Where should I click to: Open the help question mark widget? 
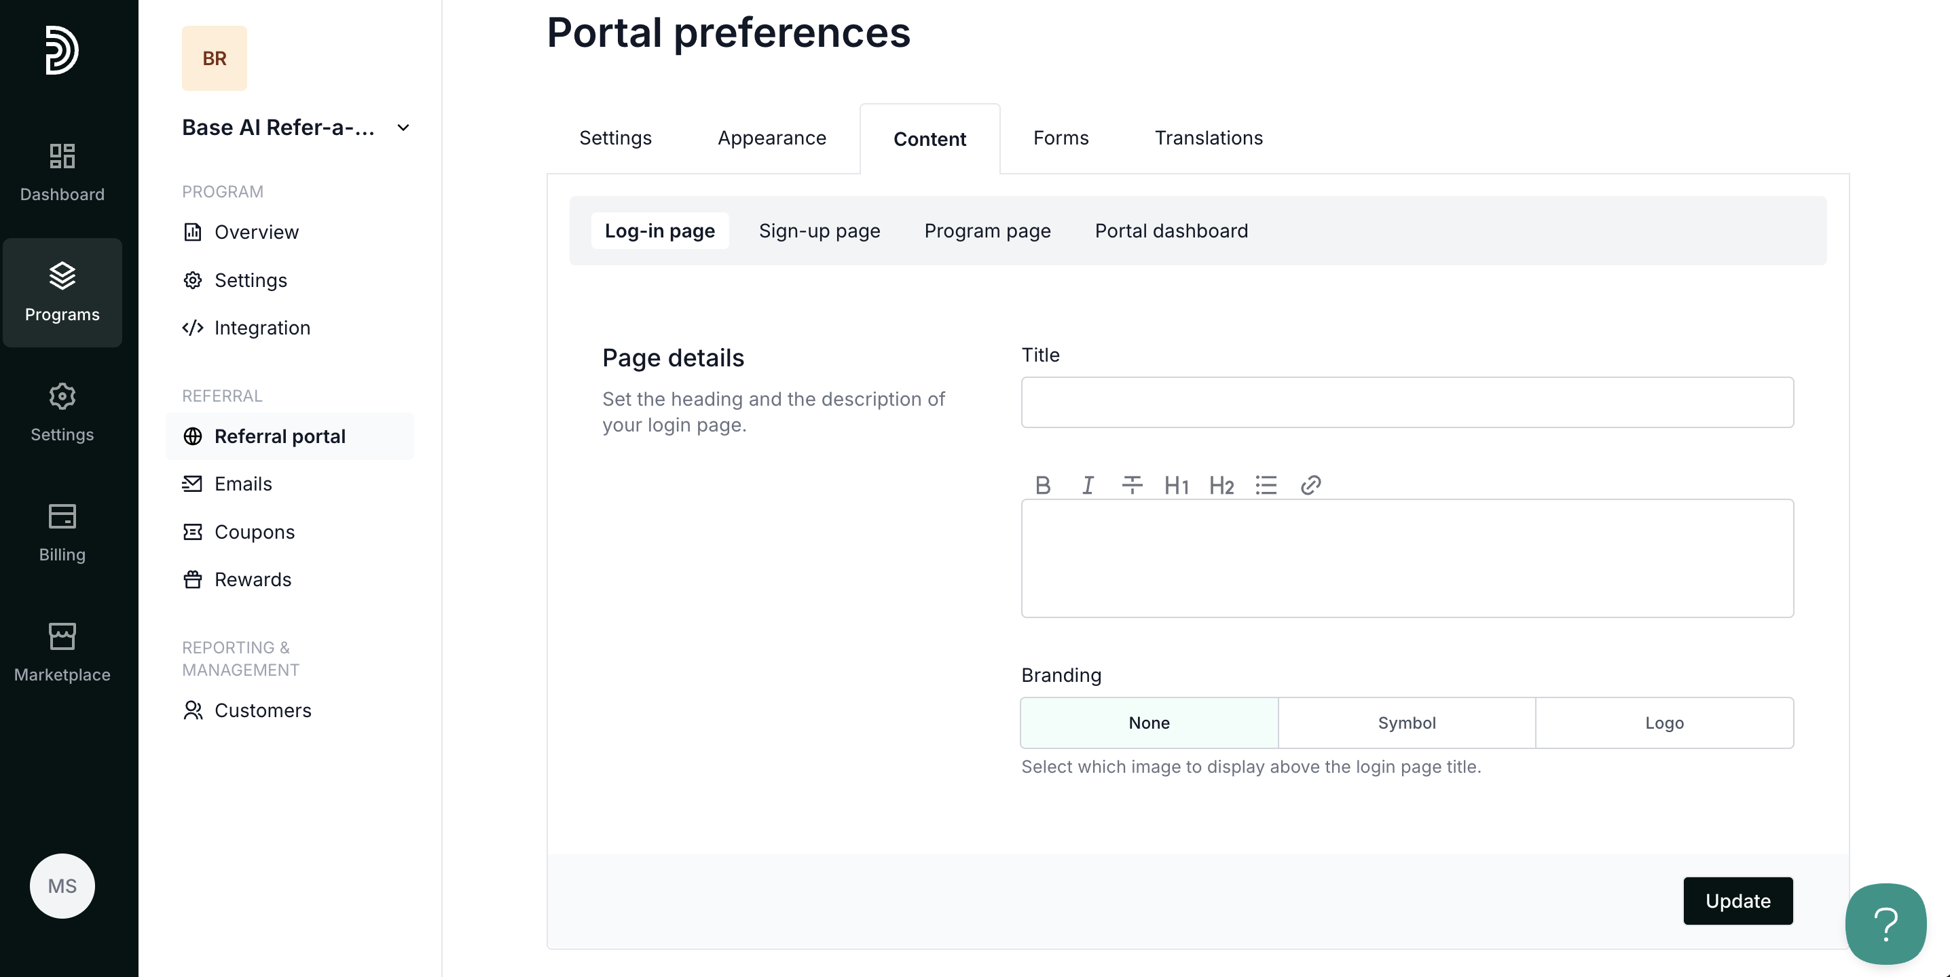1885,923
